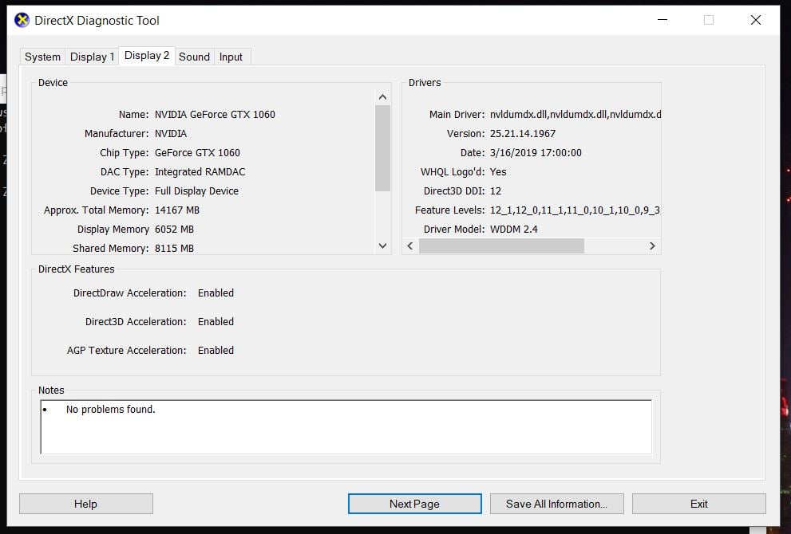Click the Exit button
The image size is (791, 534).
pos(698,504)
